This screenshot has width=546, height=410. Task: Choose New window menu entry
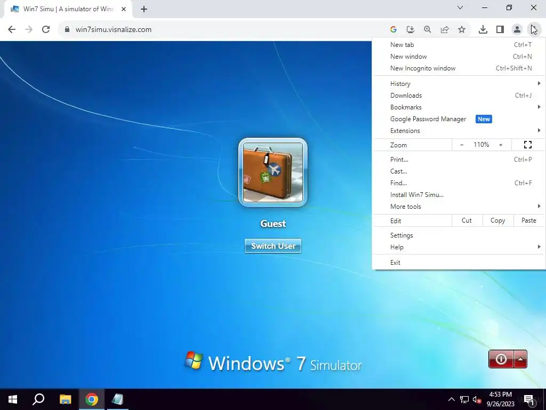click(459, 57)
